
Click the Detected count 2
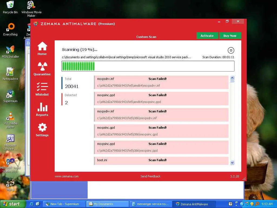tap(67, 103)
